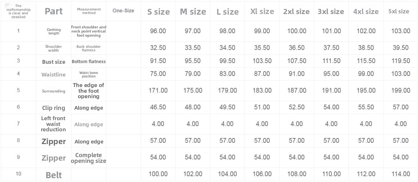Select the 171.00 surrounding value cell
Screen dimensions: 418x182
tap(158, 91)
